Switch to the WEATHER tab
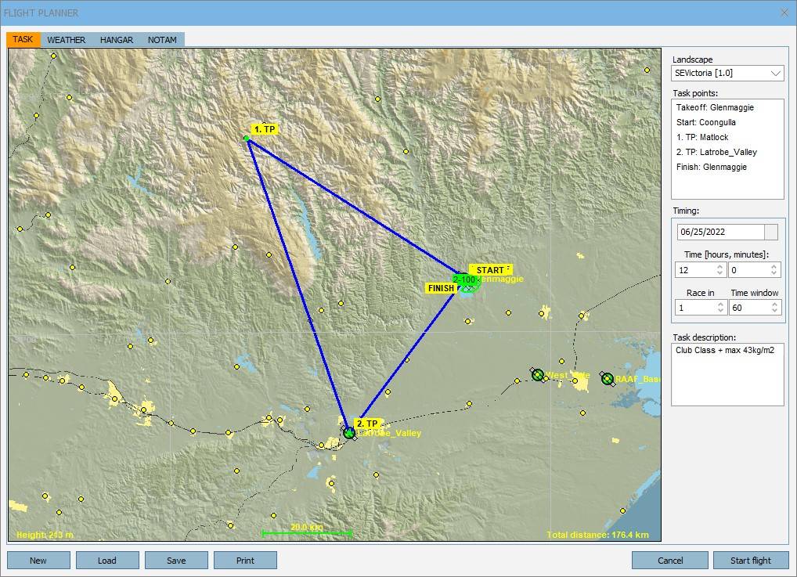 pos(67,40)
